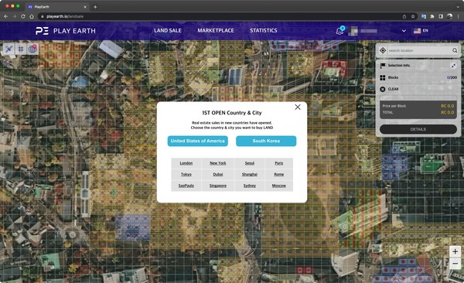
Task: Open the LAND SALE menu
Action: 168,30
